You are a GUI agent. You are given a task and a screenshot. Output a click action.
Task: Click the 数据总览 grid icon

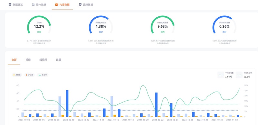(x=10, y=4)
